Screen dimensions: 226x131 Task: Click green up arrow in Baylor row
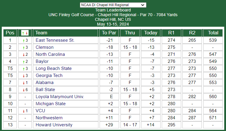(x=24, y=62)
